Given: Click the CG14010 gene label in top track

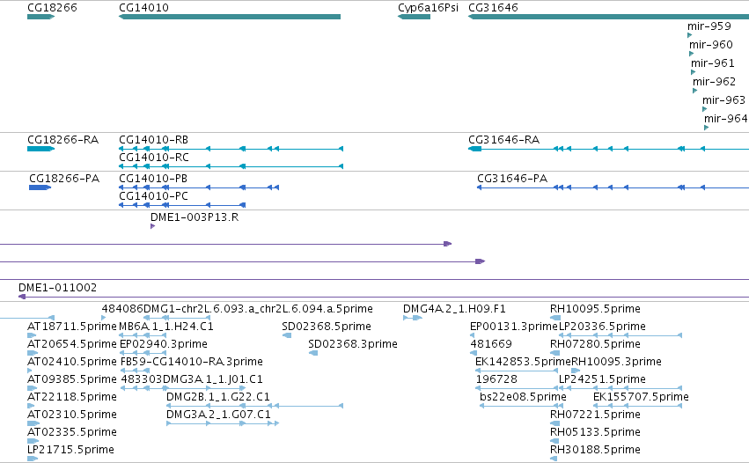Looking at the screenshot, I should 143,8.
